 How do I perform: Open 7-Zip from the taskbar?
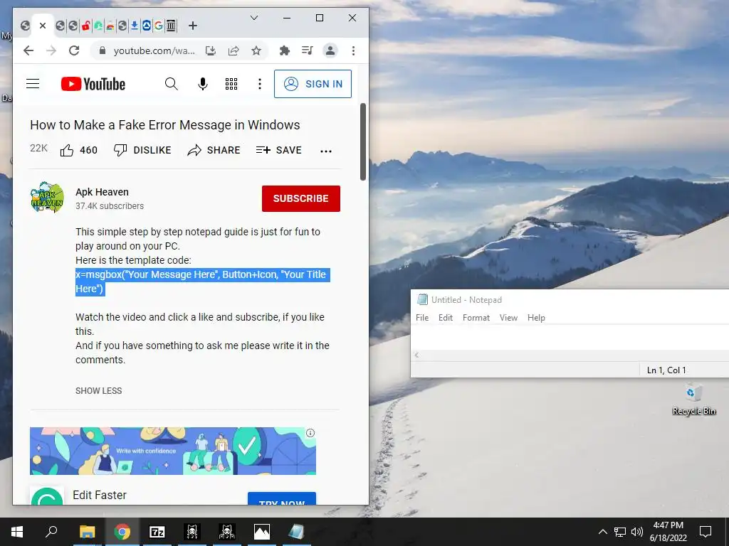point(157,532)
